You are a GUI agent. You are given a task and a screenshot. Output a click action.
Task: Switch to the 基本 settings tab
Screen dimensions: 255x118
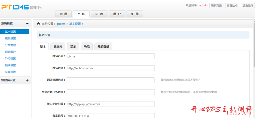point(43,46)
